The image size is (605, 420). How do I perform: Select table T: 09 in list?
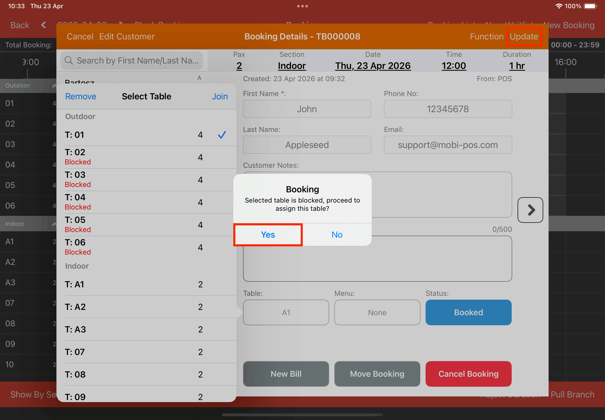click(x=146, y=394)
